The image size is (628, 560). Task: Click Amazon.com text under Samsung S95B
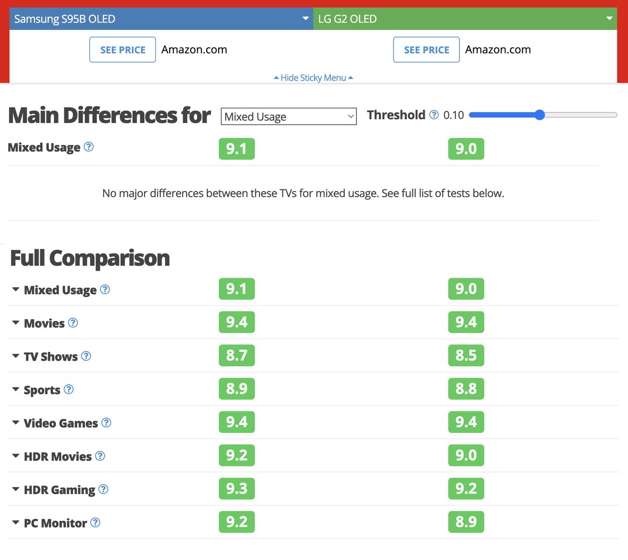point(194,50)
